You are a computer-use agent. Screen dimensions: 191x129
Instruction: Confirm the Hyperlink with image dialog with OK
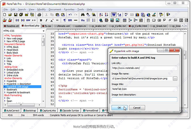click(119, 108)
